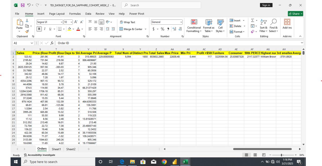Image resolution: width=322 pixels, height=166 pixels.
Task: Toggle Bold formatting
Action: [39, 29]
